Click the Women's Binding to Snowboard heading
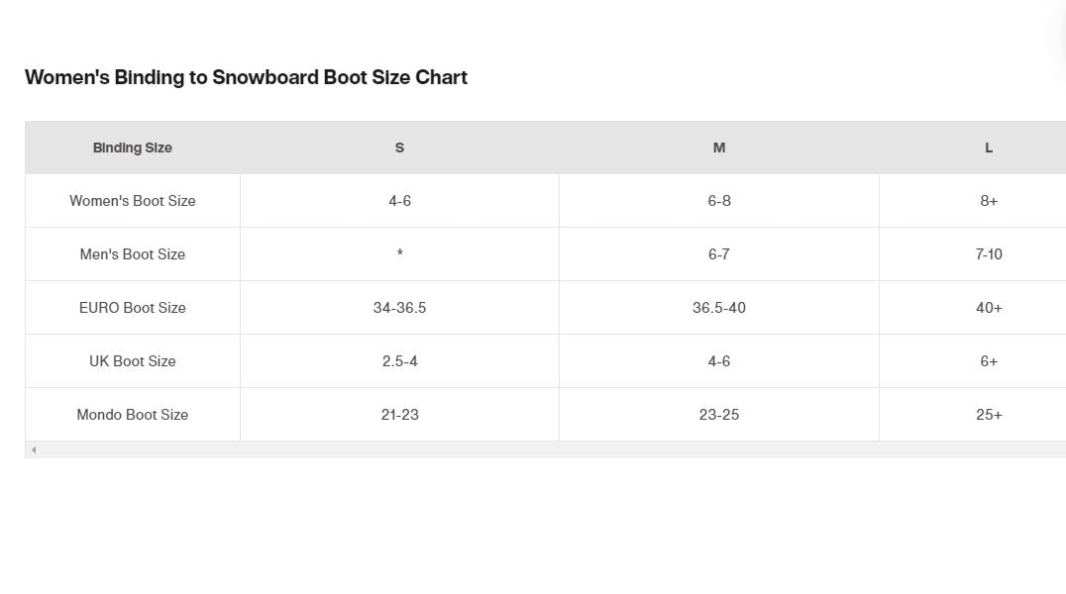Screen dimensions: 1066x594 point(246,77)
